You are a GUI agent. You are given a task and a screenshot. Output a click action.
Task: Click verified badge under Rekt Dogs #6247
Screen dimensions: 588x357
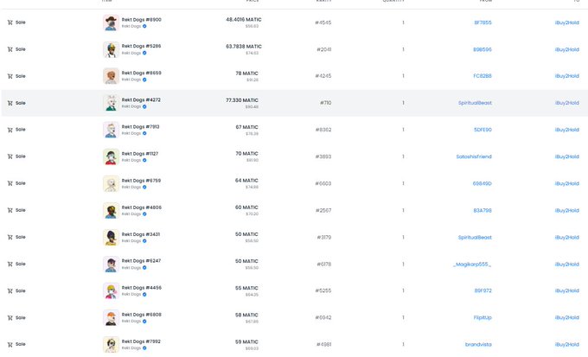144,268
